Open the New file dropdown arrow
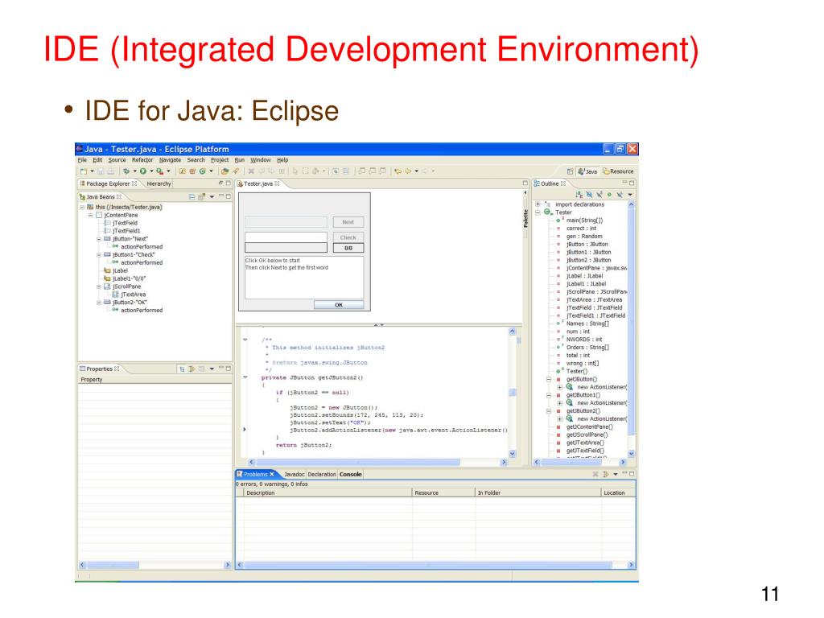This screenshot has height=618, width=824. [92, 171]
